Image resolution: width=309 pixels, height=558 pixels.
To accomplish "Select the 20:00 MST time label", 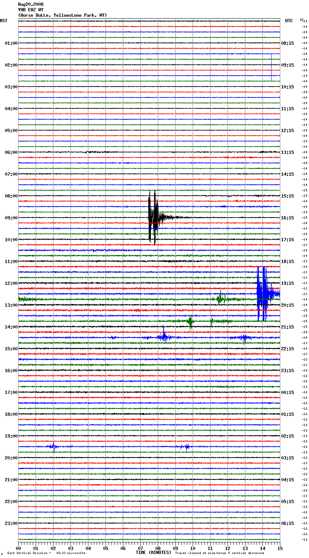I will tap(11, 458).
